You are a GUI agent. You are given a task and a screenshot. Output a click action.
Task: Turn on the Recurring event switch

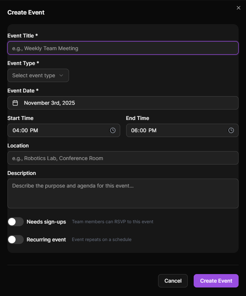tap(16, 240)
